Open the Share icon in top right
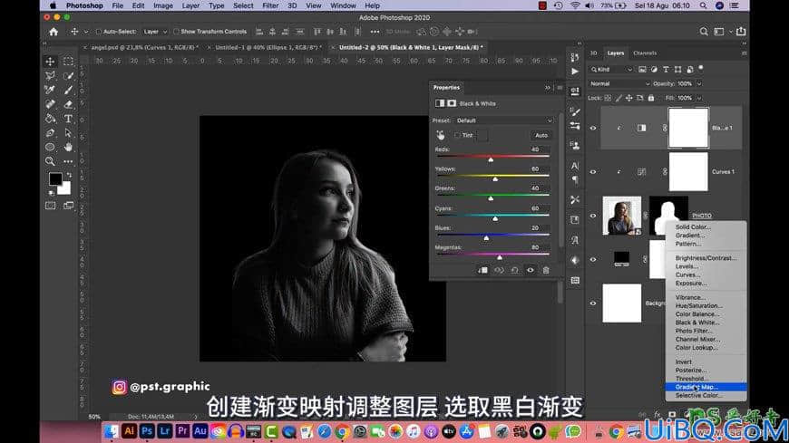789x443 pixels. (x=741, y=32)
